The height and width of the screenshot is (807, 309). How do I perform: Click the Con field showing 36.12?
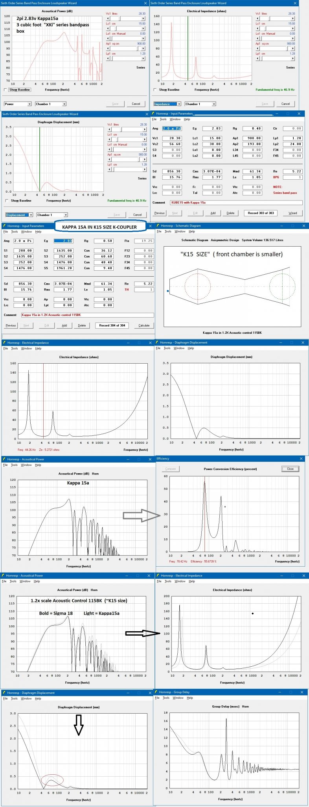(104, 251)
